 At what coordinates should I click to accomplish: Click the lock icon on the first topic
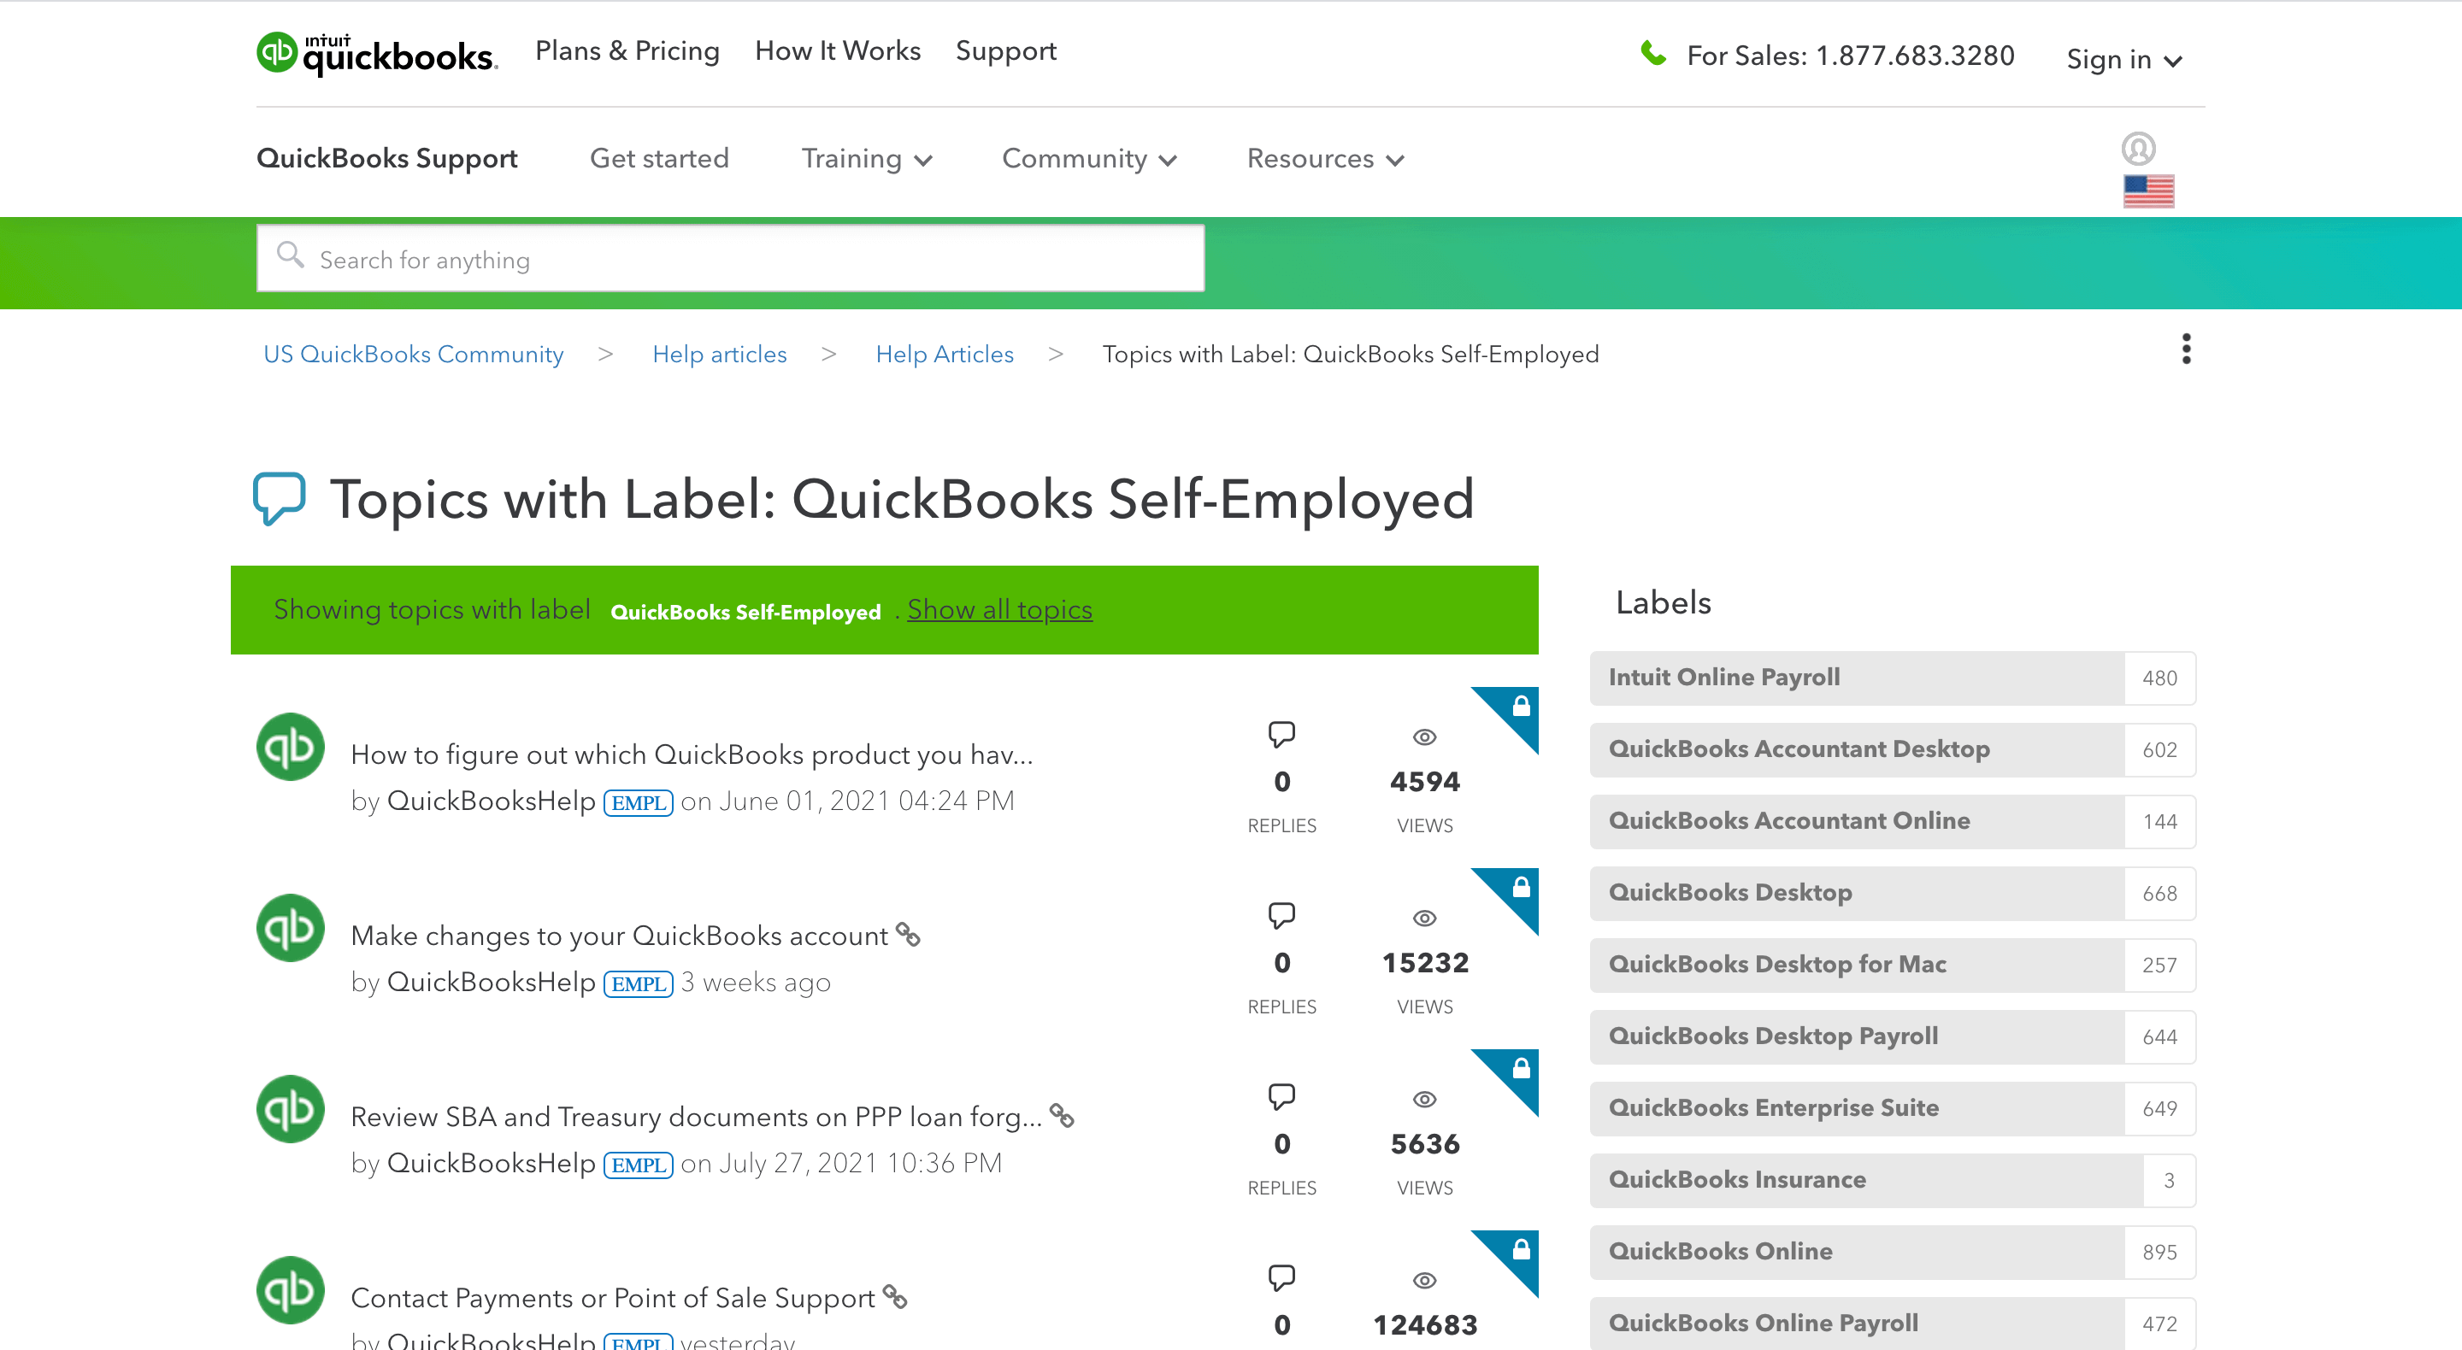pos(1522,707)
